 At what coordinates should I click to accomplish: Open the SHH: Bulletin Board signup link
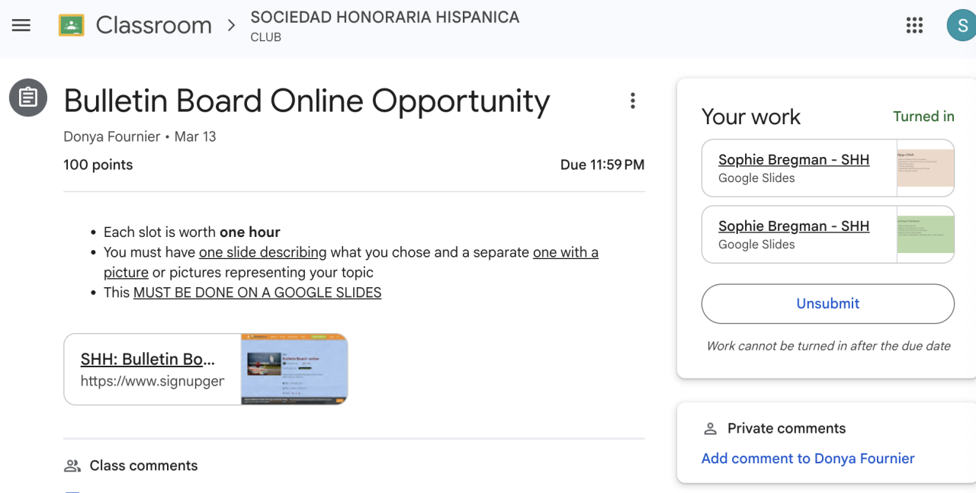[148, 360]
